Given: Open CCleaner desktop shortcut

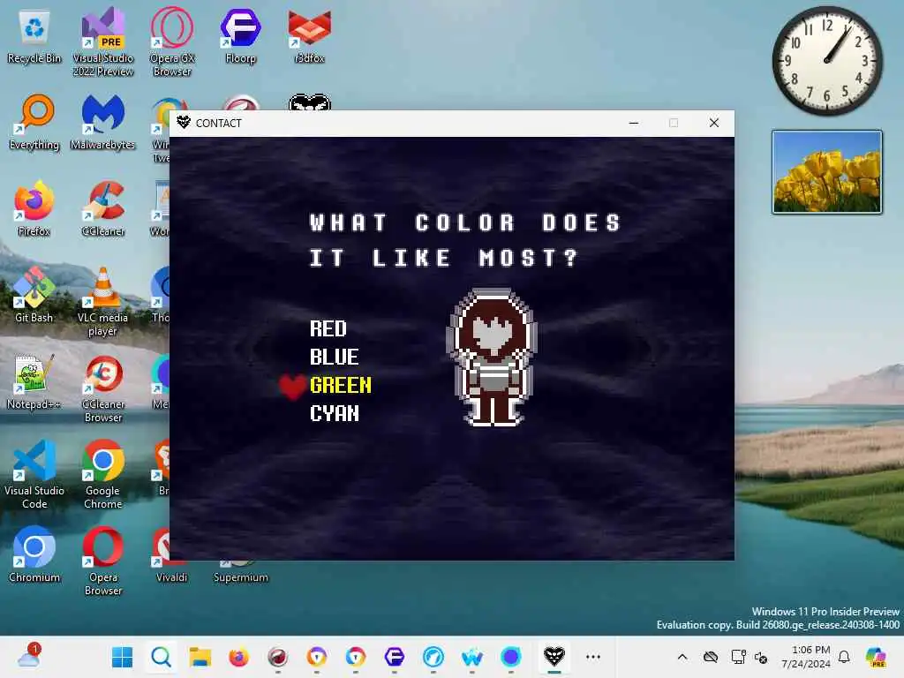Looking at the screenshot, I should [103, 209].
